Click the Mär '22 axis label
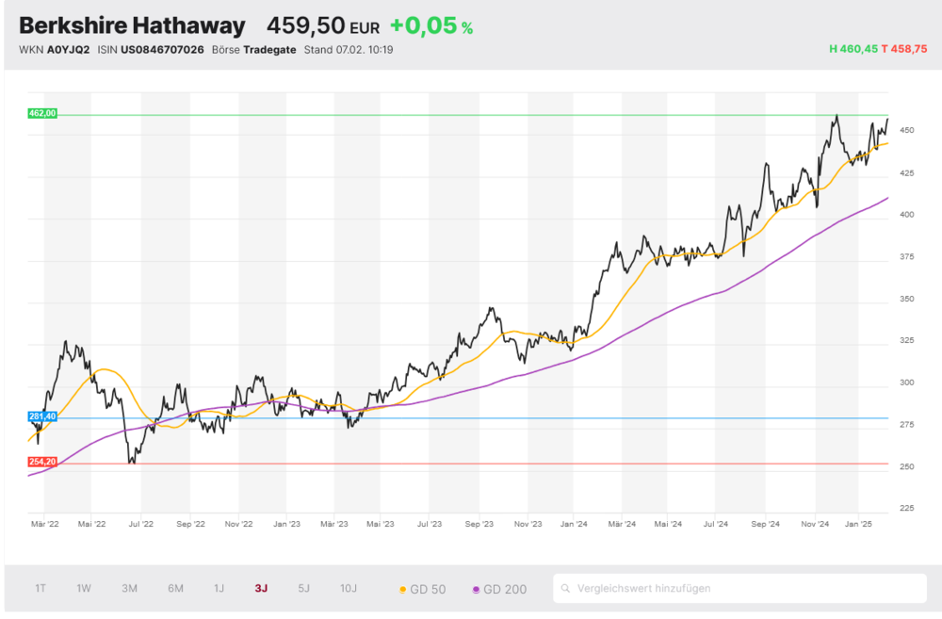The width and height of the screenshot is (942, 619). tap(45, 524)
